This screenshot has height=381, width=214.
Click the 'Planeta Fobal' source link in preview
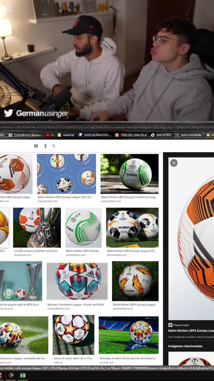point(181,325)
